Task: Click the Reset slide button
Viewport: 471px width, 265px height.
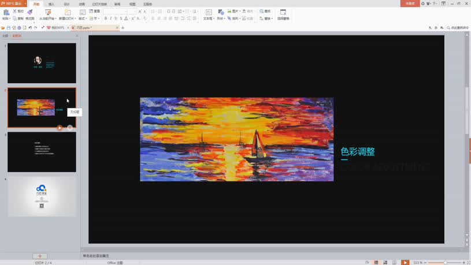Action: point(95,11)
